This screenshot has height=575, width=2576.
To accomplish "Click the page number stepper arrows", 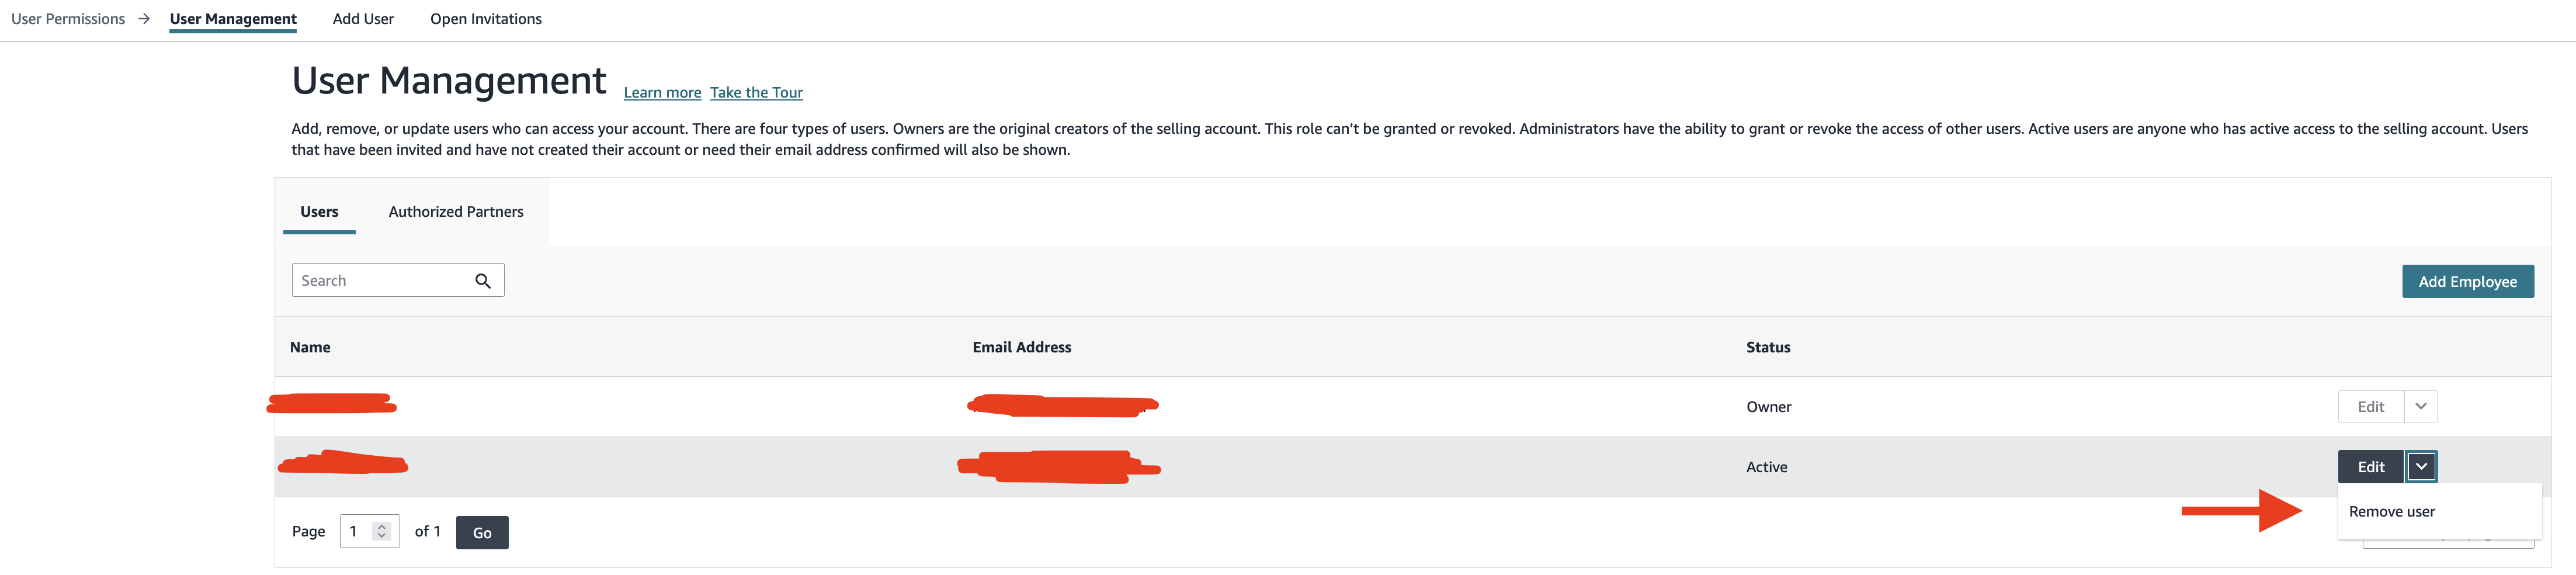I will point(381,532).
